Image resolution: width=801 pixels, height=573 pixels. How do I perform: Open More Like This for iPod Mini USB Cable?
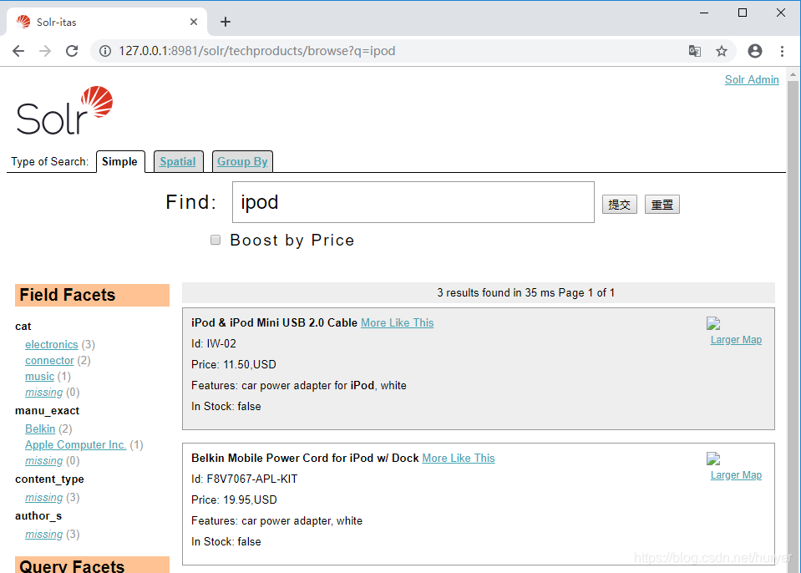point(397,322)
